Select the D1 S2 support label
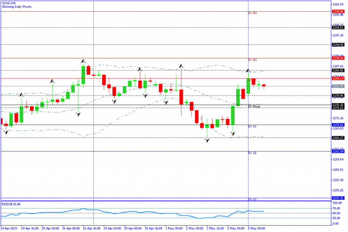Screen dimensions: 348x232 click(252, 153)
